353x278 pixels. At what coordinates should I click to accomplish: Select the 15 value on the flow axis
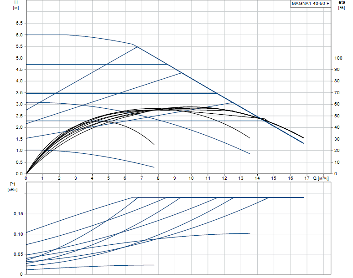274,178
